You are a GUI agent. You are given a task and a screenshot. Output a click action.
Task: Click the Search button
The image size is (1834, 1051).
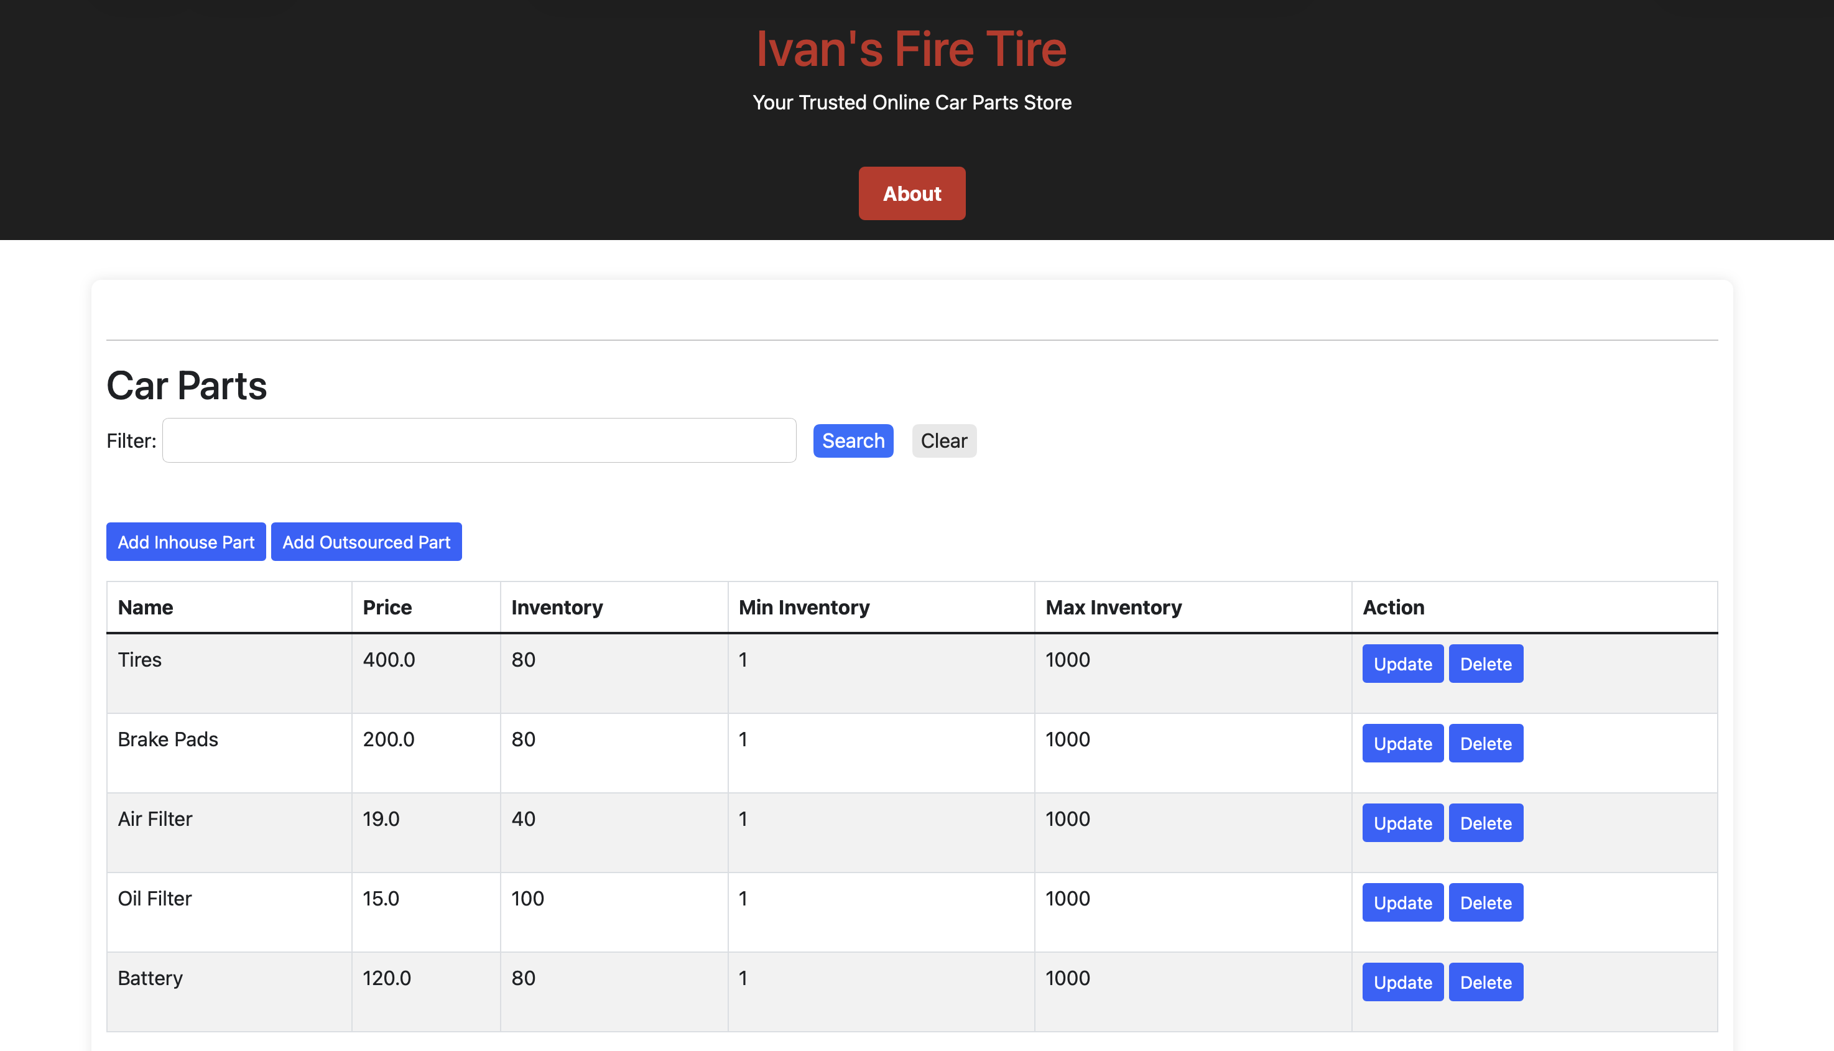coord(853,441)
